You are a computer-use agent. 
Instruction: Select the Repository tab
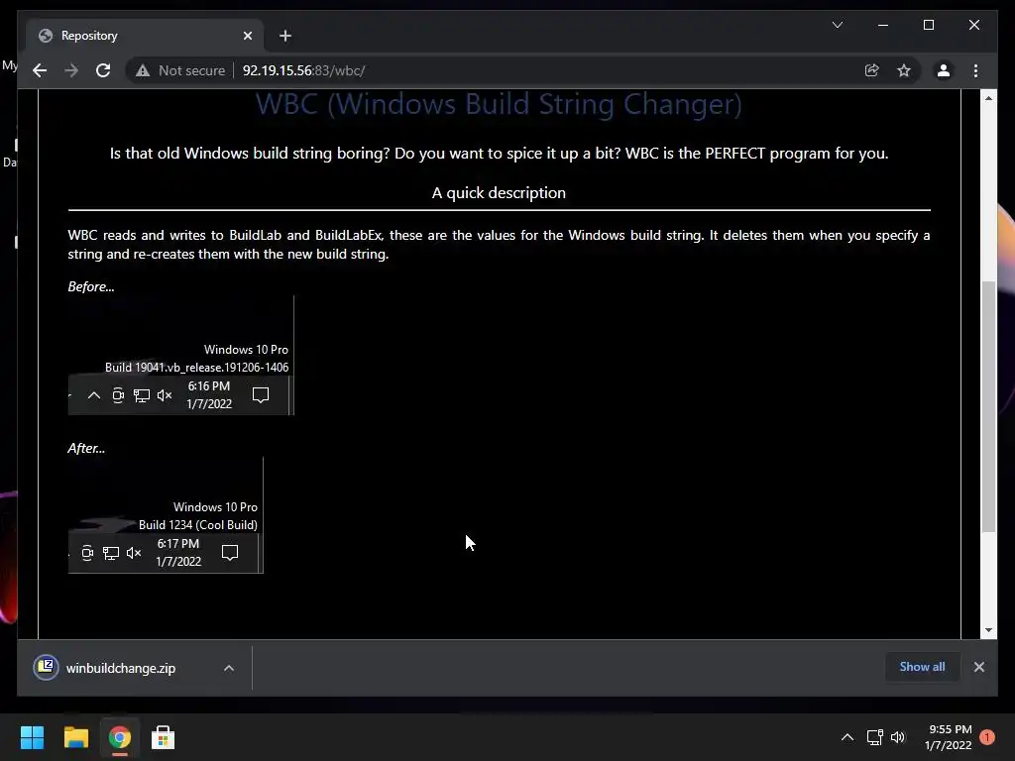[146, 36]
